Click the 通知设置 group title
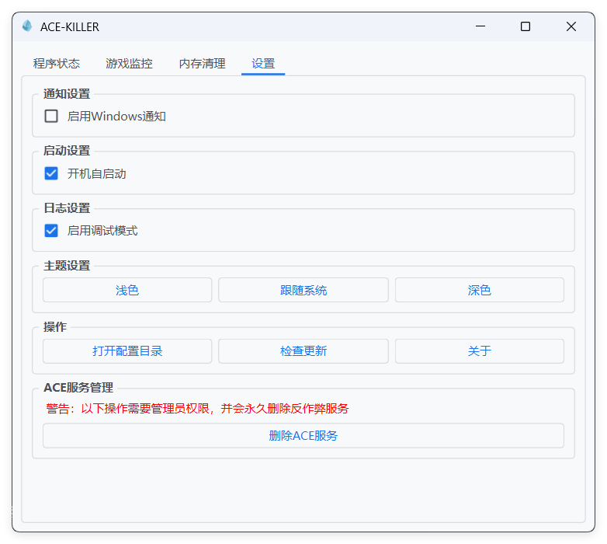 coord(67,94)
